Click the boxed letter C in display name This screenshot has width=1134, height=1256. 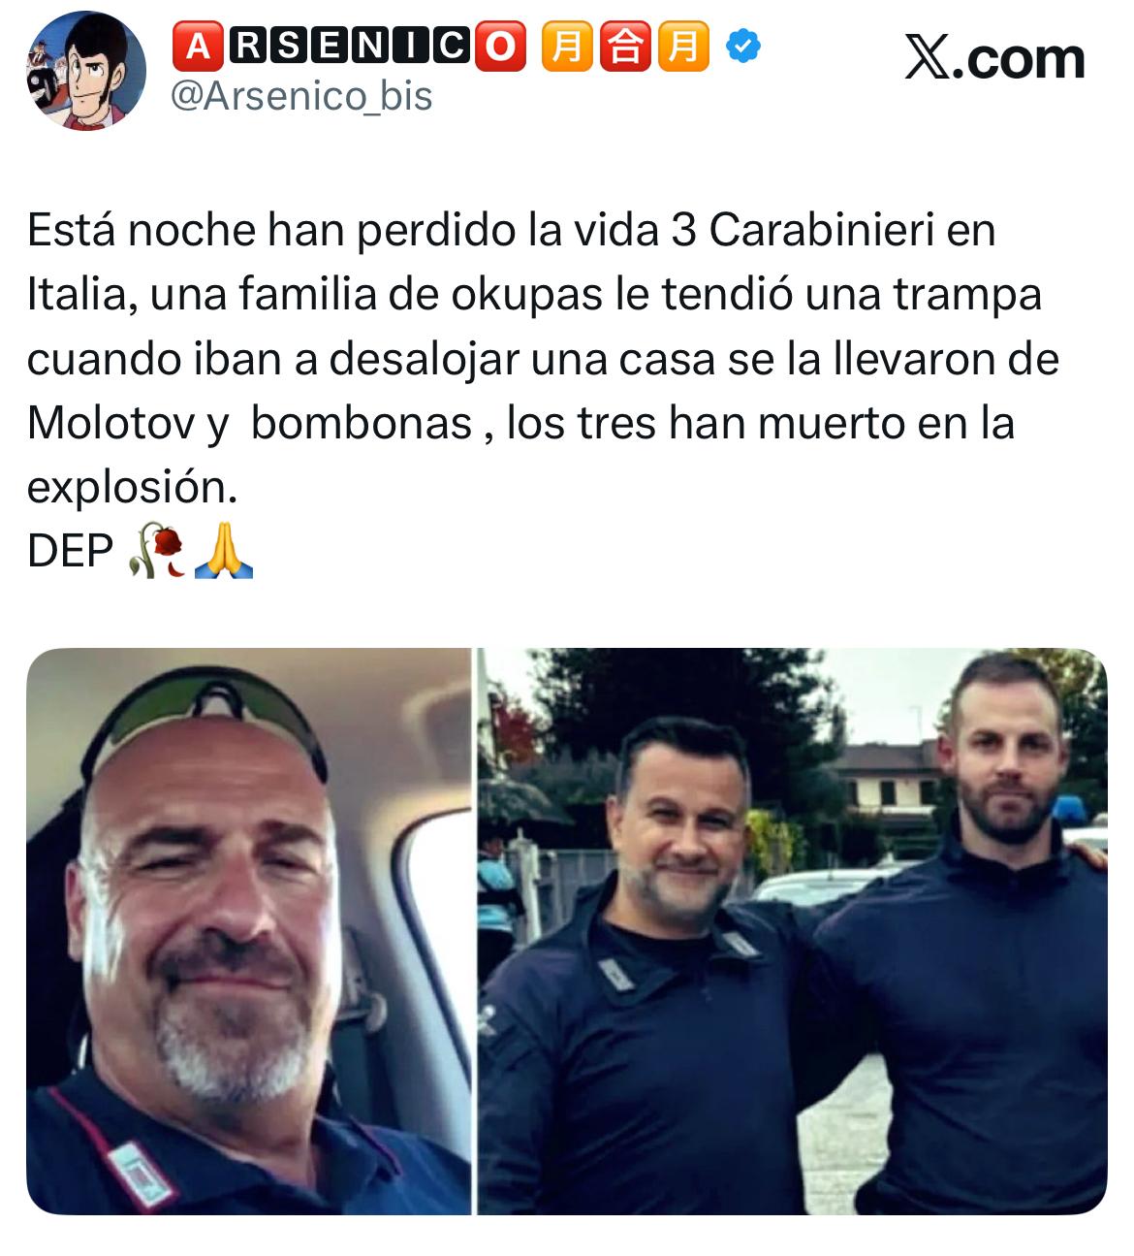[451, 47]
